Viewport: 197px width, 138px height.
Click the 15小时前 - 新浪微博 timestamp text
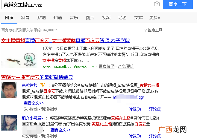(39, 109)
